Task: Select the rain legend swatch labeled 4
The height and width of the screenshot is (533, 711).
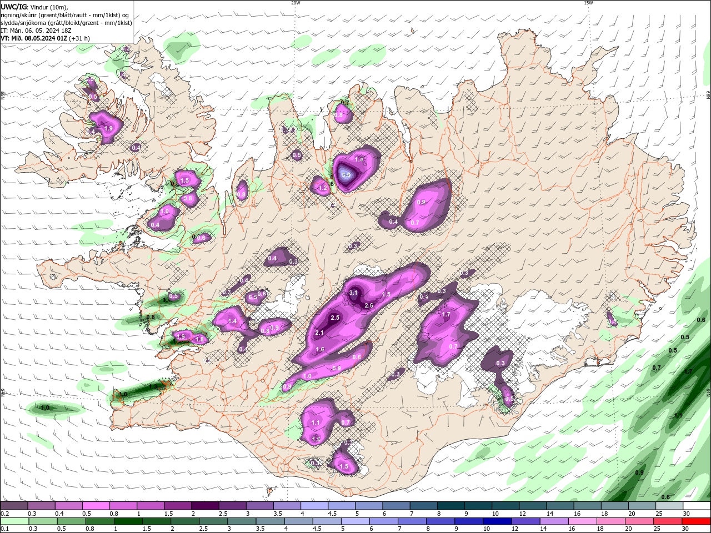Action: (x=298, y=521)
